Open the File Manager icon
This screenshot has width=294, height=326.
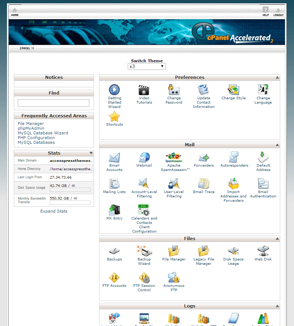174,251
